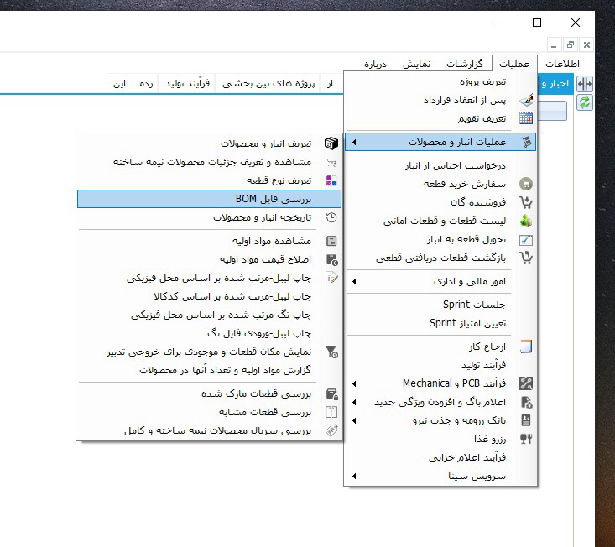This screenshot has height=547, width=615.
Task: Click the pen icon beside پس از انعقاد قرارداد
Action: pyautogui.click(x=526, y=100)
